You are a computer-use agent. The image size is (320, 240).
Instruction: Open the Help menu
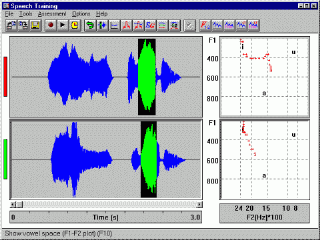(x=102, y=14)
